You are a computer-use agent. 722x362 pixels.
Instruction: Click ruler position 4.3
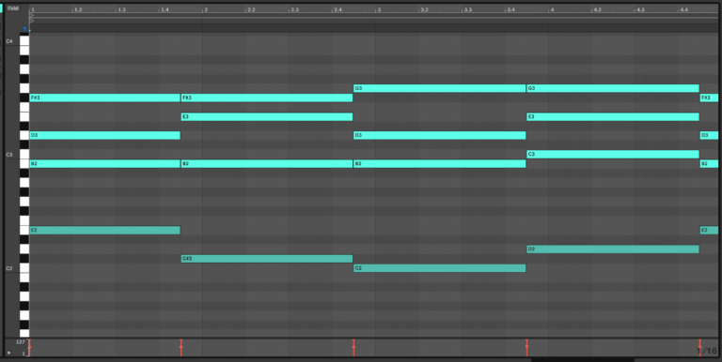[x=640, y=9]
